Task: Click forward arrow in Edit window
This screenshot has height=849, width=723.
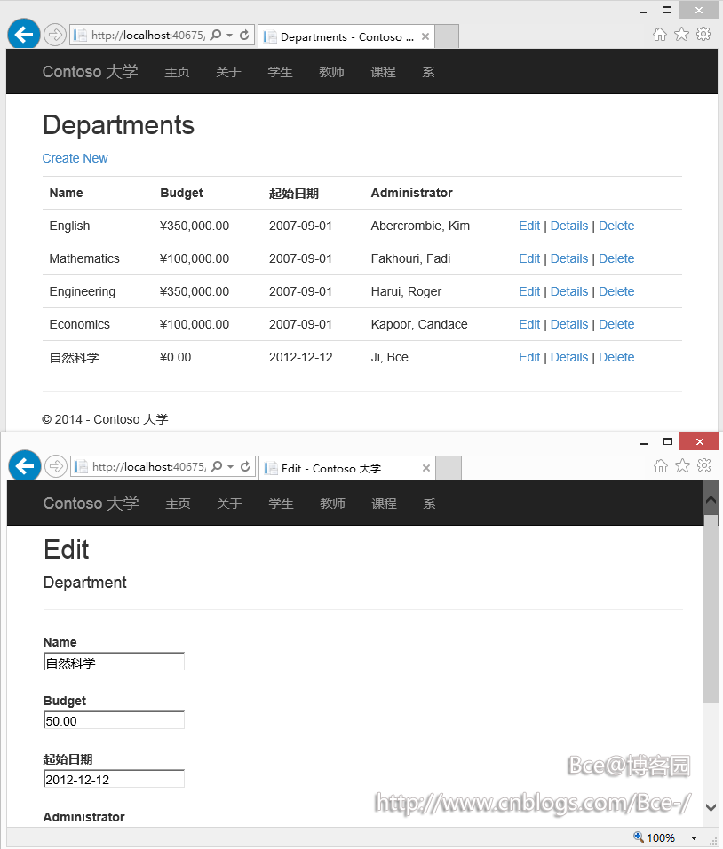Action: (55, 466)
